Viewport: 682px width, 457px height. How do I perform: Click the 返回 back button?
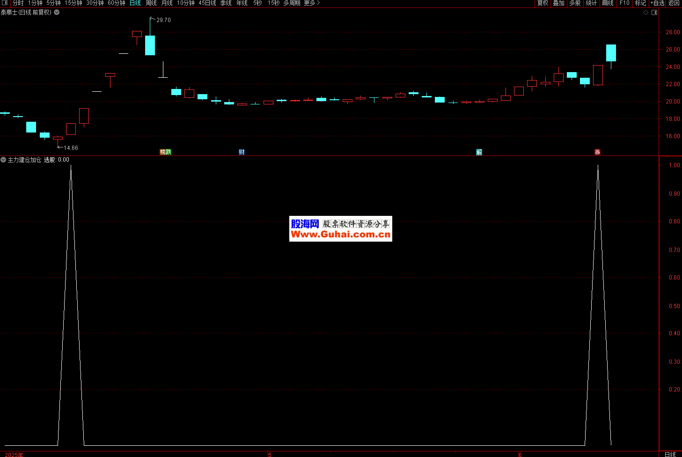pyautogui.click(x=674, y=3)
